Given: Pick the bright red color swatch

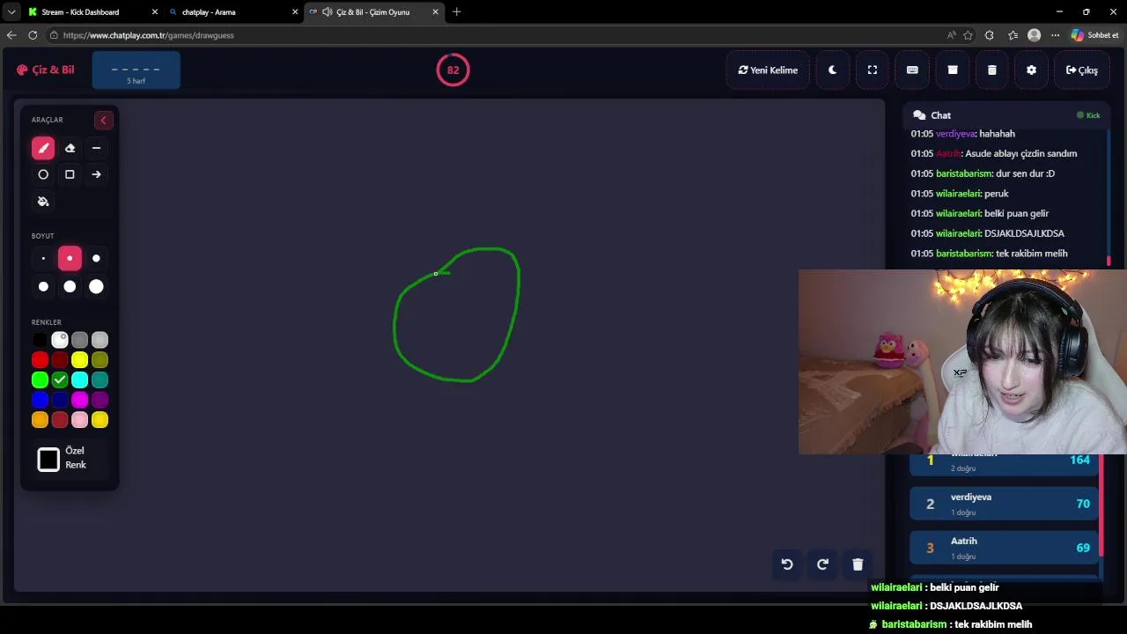Looking at the screenshot, I should coord(40,360).
